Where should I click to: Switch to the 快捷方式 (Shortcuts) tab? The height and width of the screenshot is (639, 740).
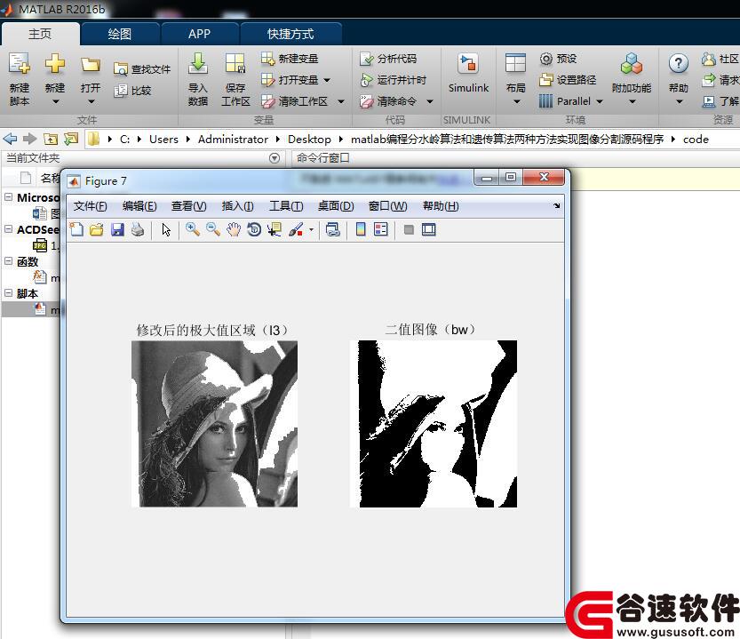coord(290,34)
